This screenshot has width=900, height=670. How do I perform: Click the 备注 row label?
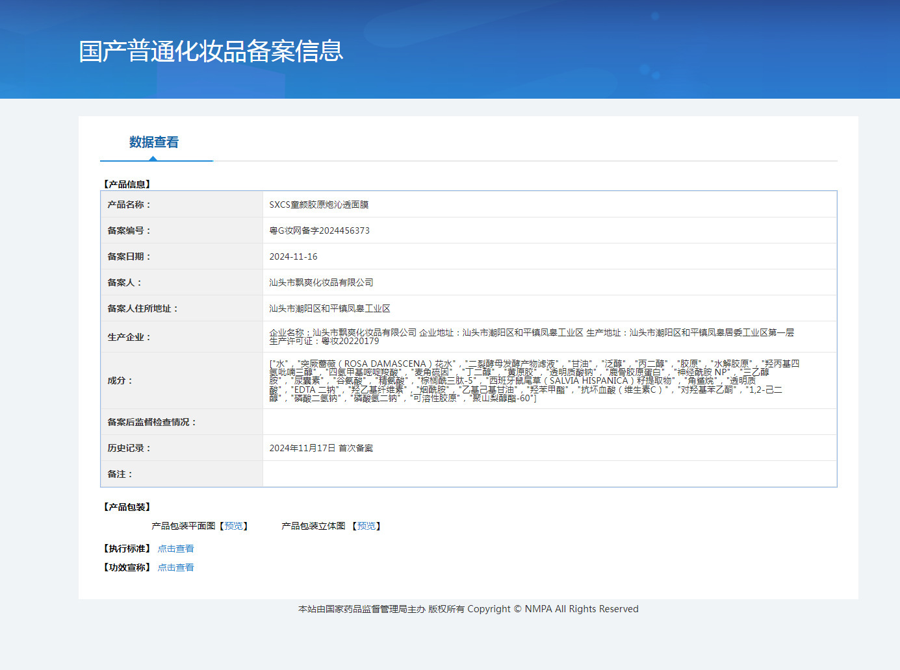tap(120, 474)
